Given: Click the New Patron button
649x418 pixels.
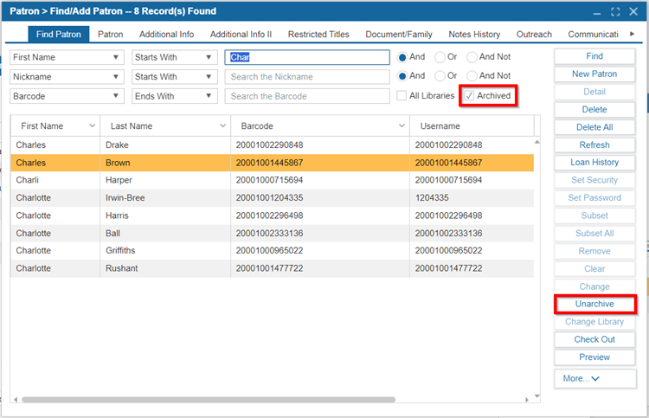Looking at the screenshot, I should click(594, 74).
